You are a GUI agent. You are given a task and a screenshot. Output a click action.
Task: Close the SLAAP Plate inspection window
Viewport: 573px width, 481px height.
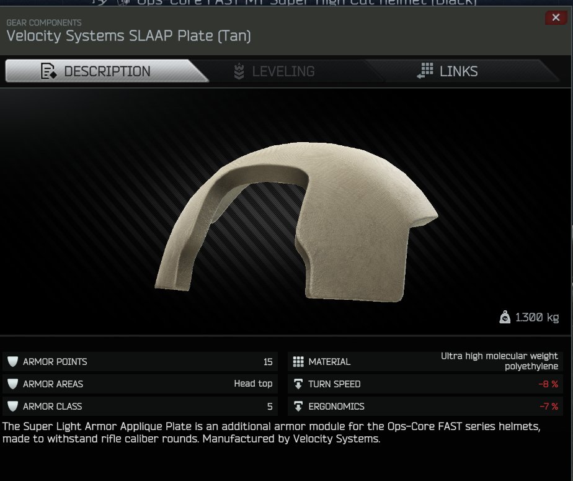coord(556,17)
